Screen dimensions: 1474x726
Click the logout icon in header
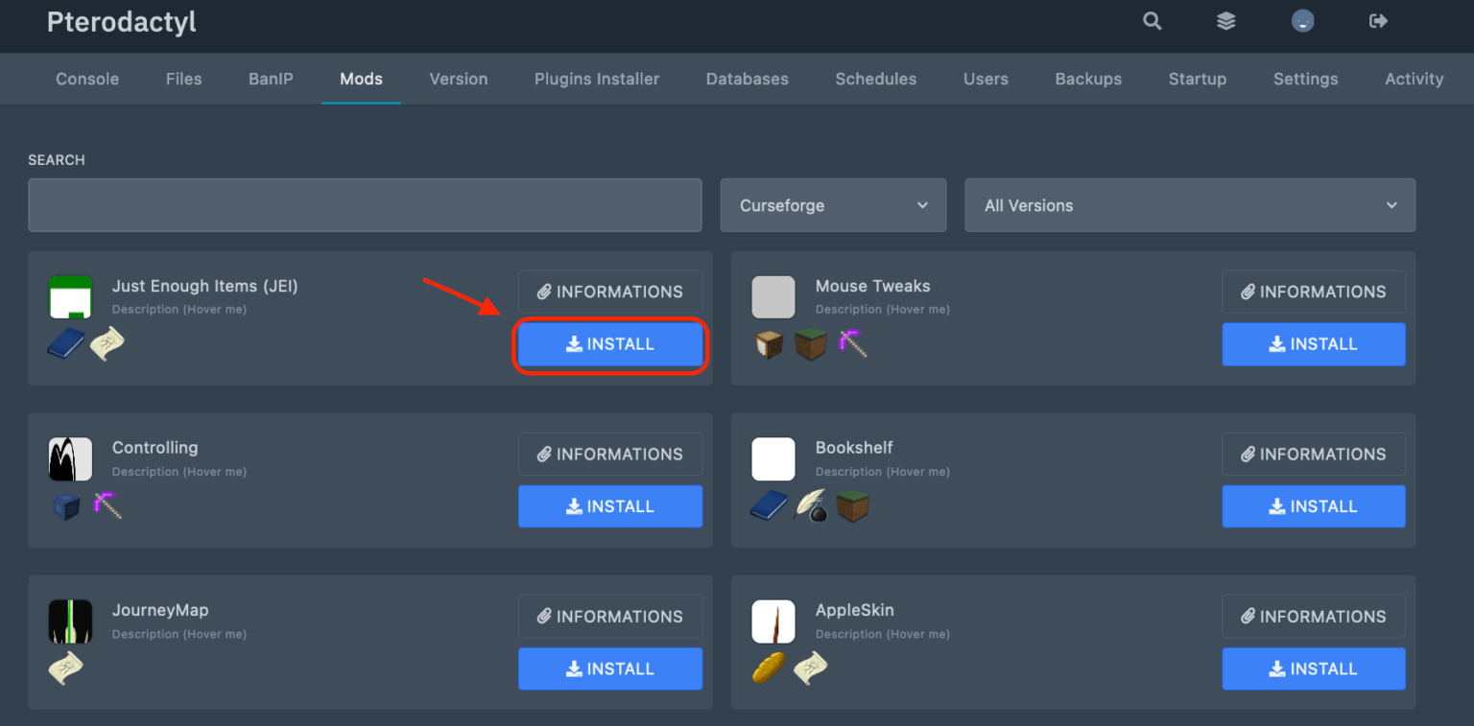click(x=1378, y=20)
